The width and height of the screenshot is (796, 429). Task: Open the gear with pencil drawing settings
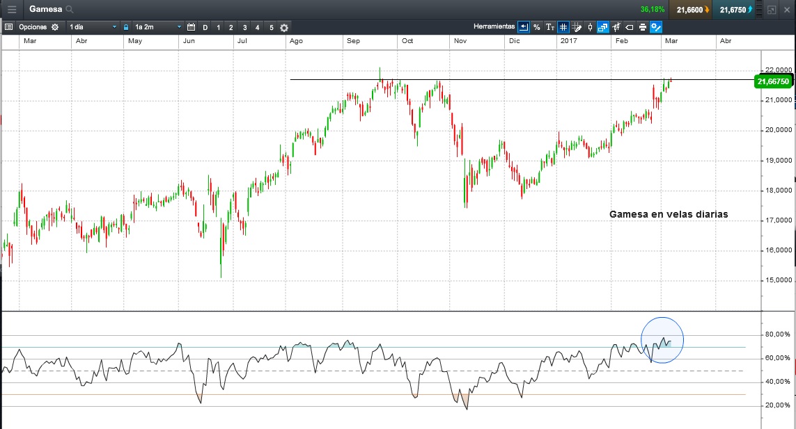656,27
